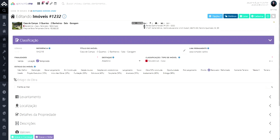This screenshot has height=140, width=280.
Task: Open the sidebar dashboard grid icon
Action: [4, 17]
